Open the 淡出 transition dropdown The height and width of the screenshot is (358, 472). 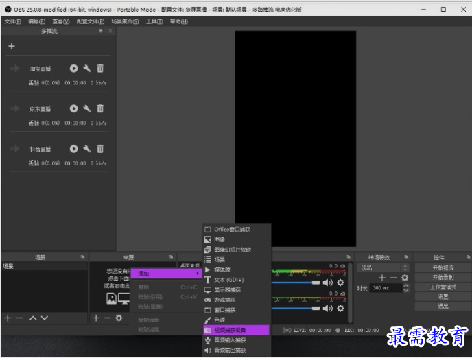(x=383, y=267)
